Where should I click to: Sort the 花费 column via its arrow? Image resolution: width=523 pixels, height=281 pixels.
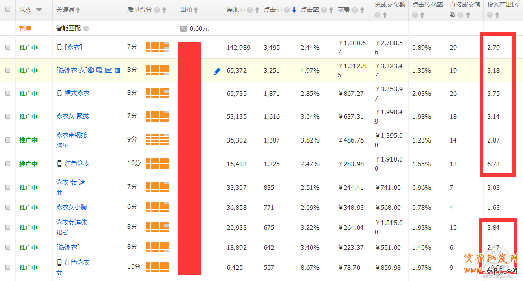362,10
